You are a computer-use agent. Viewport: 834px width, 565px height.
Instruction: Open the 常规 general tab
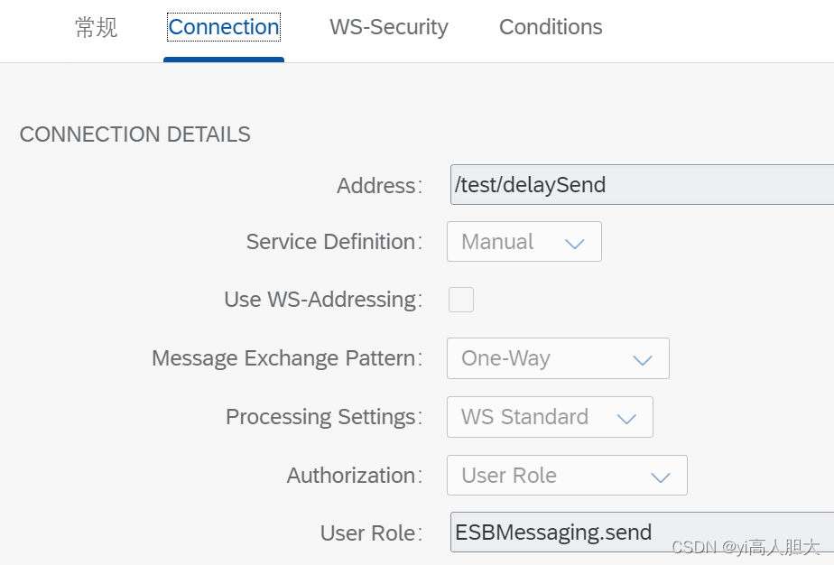click(x=96, y=27)
